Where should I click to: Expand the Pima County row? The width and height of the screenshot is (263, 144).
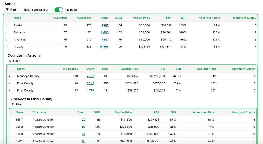[9, 83]
